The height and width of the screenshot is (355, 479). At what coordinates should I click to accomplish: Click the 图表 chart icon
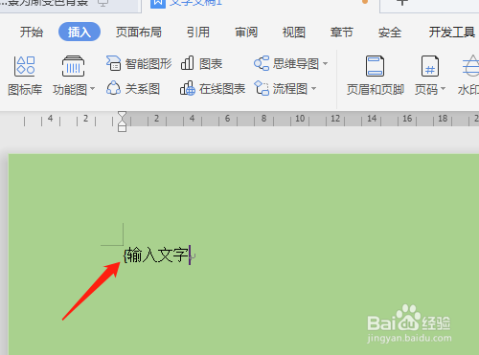tap(187, 63)
